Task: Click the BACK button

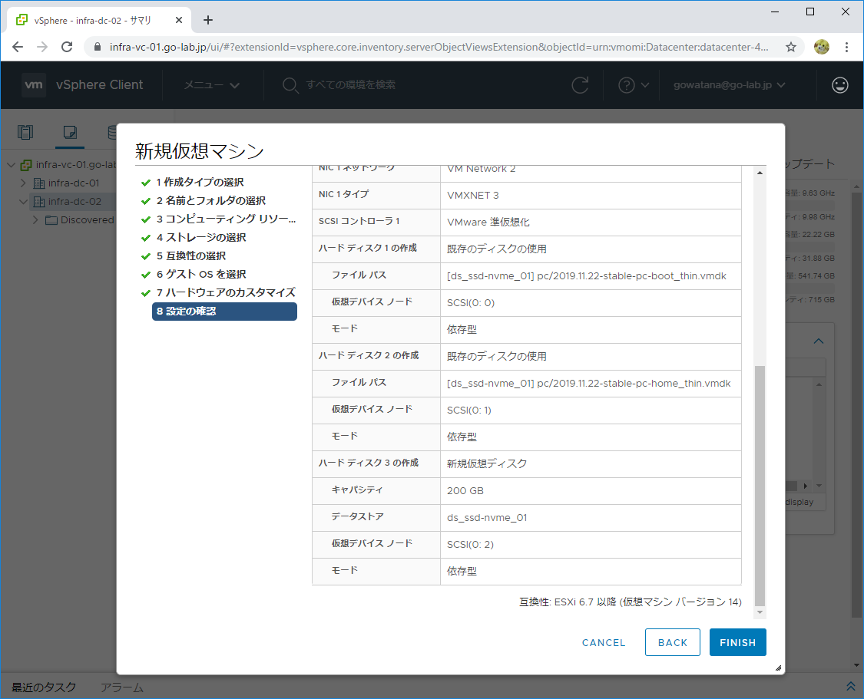Action: [672, 642]
